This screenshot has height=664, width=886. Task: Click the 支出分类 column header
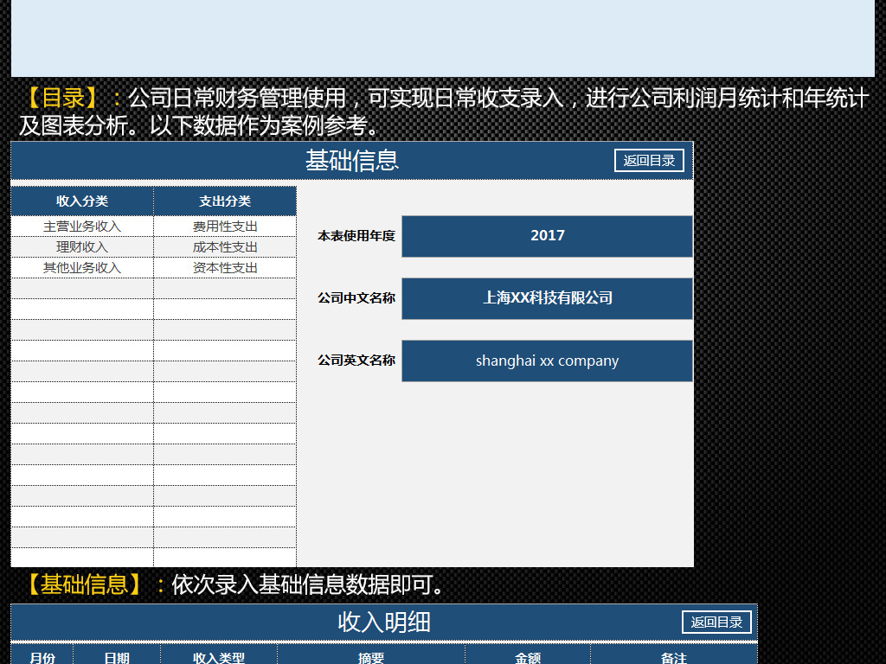(x=225, y=201)
